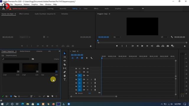Click Export Frame camera icon in Program monitor

tap(168, 46)
